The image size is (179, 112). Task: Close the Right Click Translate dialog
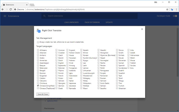pos(142,29)
